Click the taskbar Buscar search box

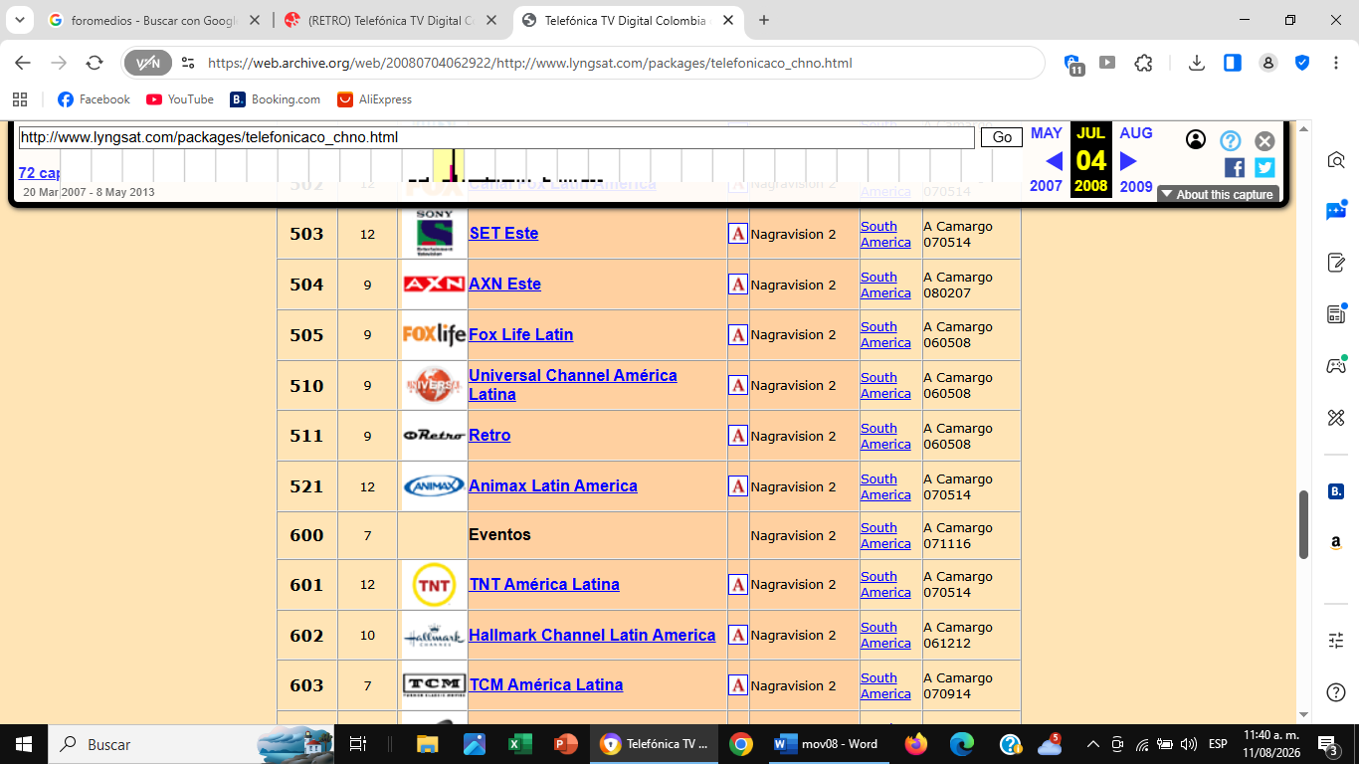[x=191, y=744]
